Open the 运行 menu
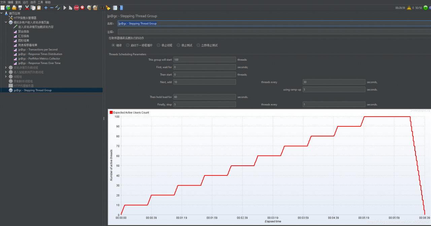The width and height of the screenshot is (431, 226). 25,2
